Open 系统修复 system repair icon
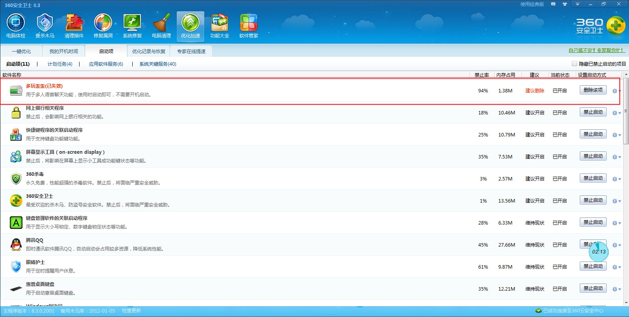Viewport: 629px width, 317px height. 132,26
